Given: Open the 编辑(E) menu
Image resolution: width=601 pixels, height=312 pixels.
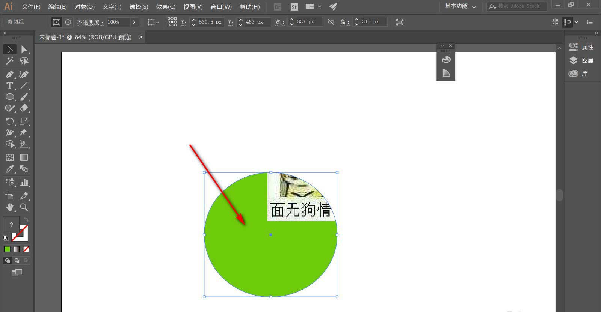Looking at the screenshot, I should (x=57, y=7).
